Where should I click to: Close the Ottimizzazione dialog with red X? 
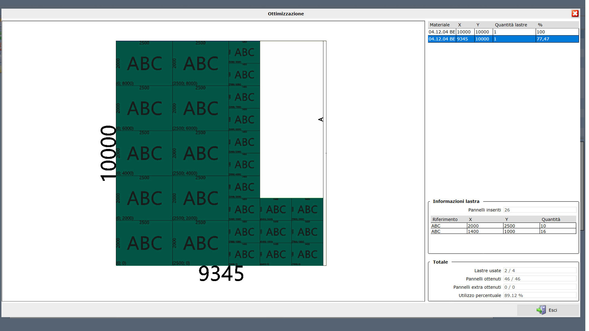[575, 13]
